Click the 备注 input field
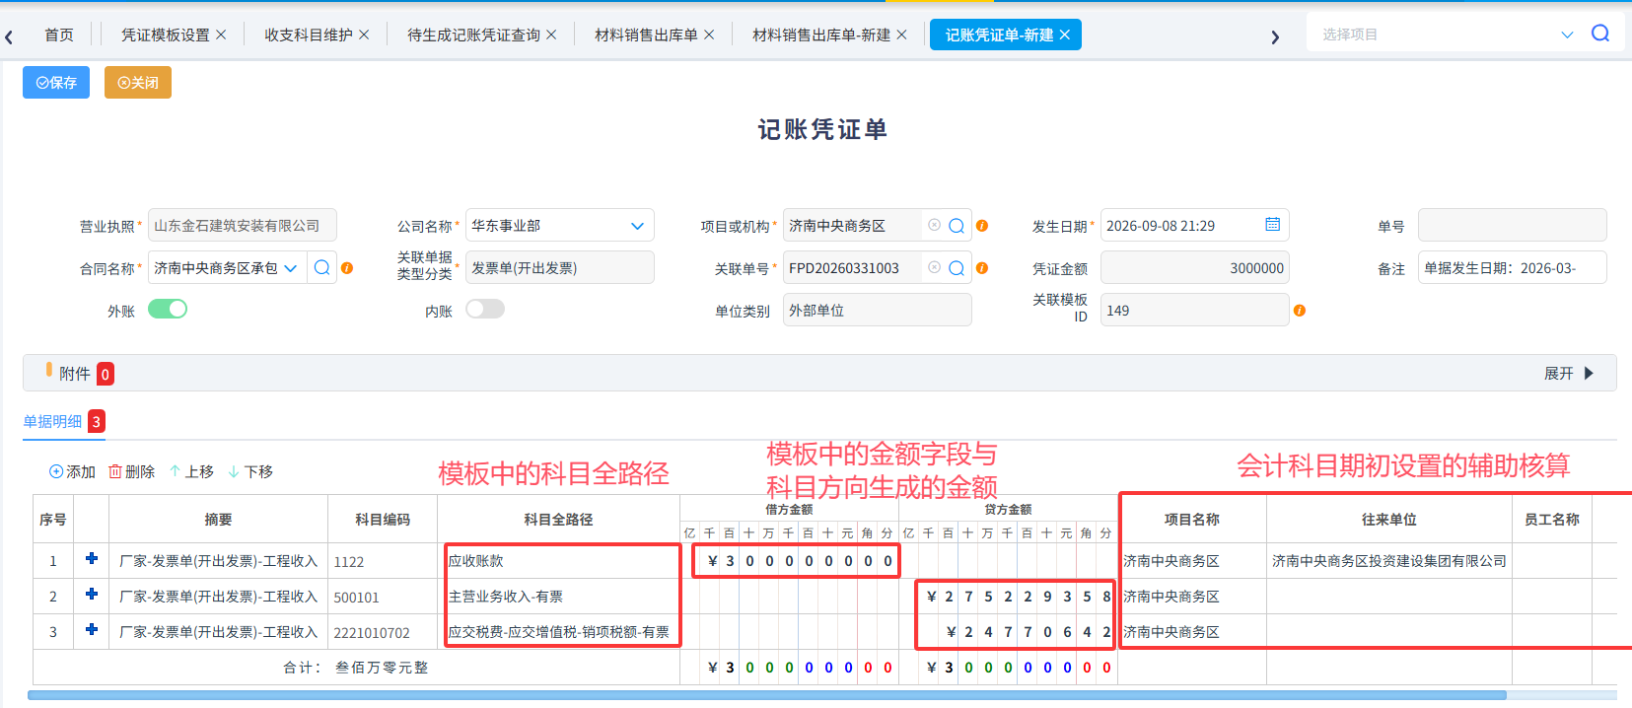The image size is (1632, 708). coord(1513,268)
